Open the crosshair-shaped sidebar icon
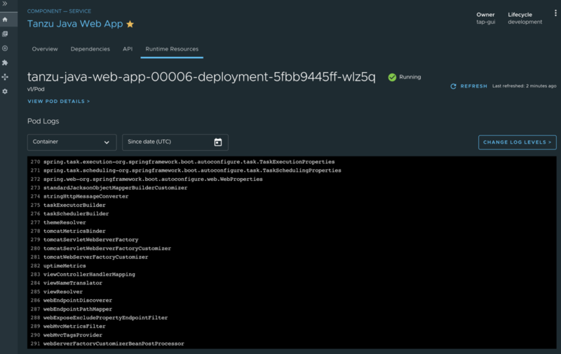 6,77
